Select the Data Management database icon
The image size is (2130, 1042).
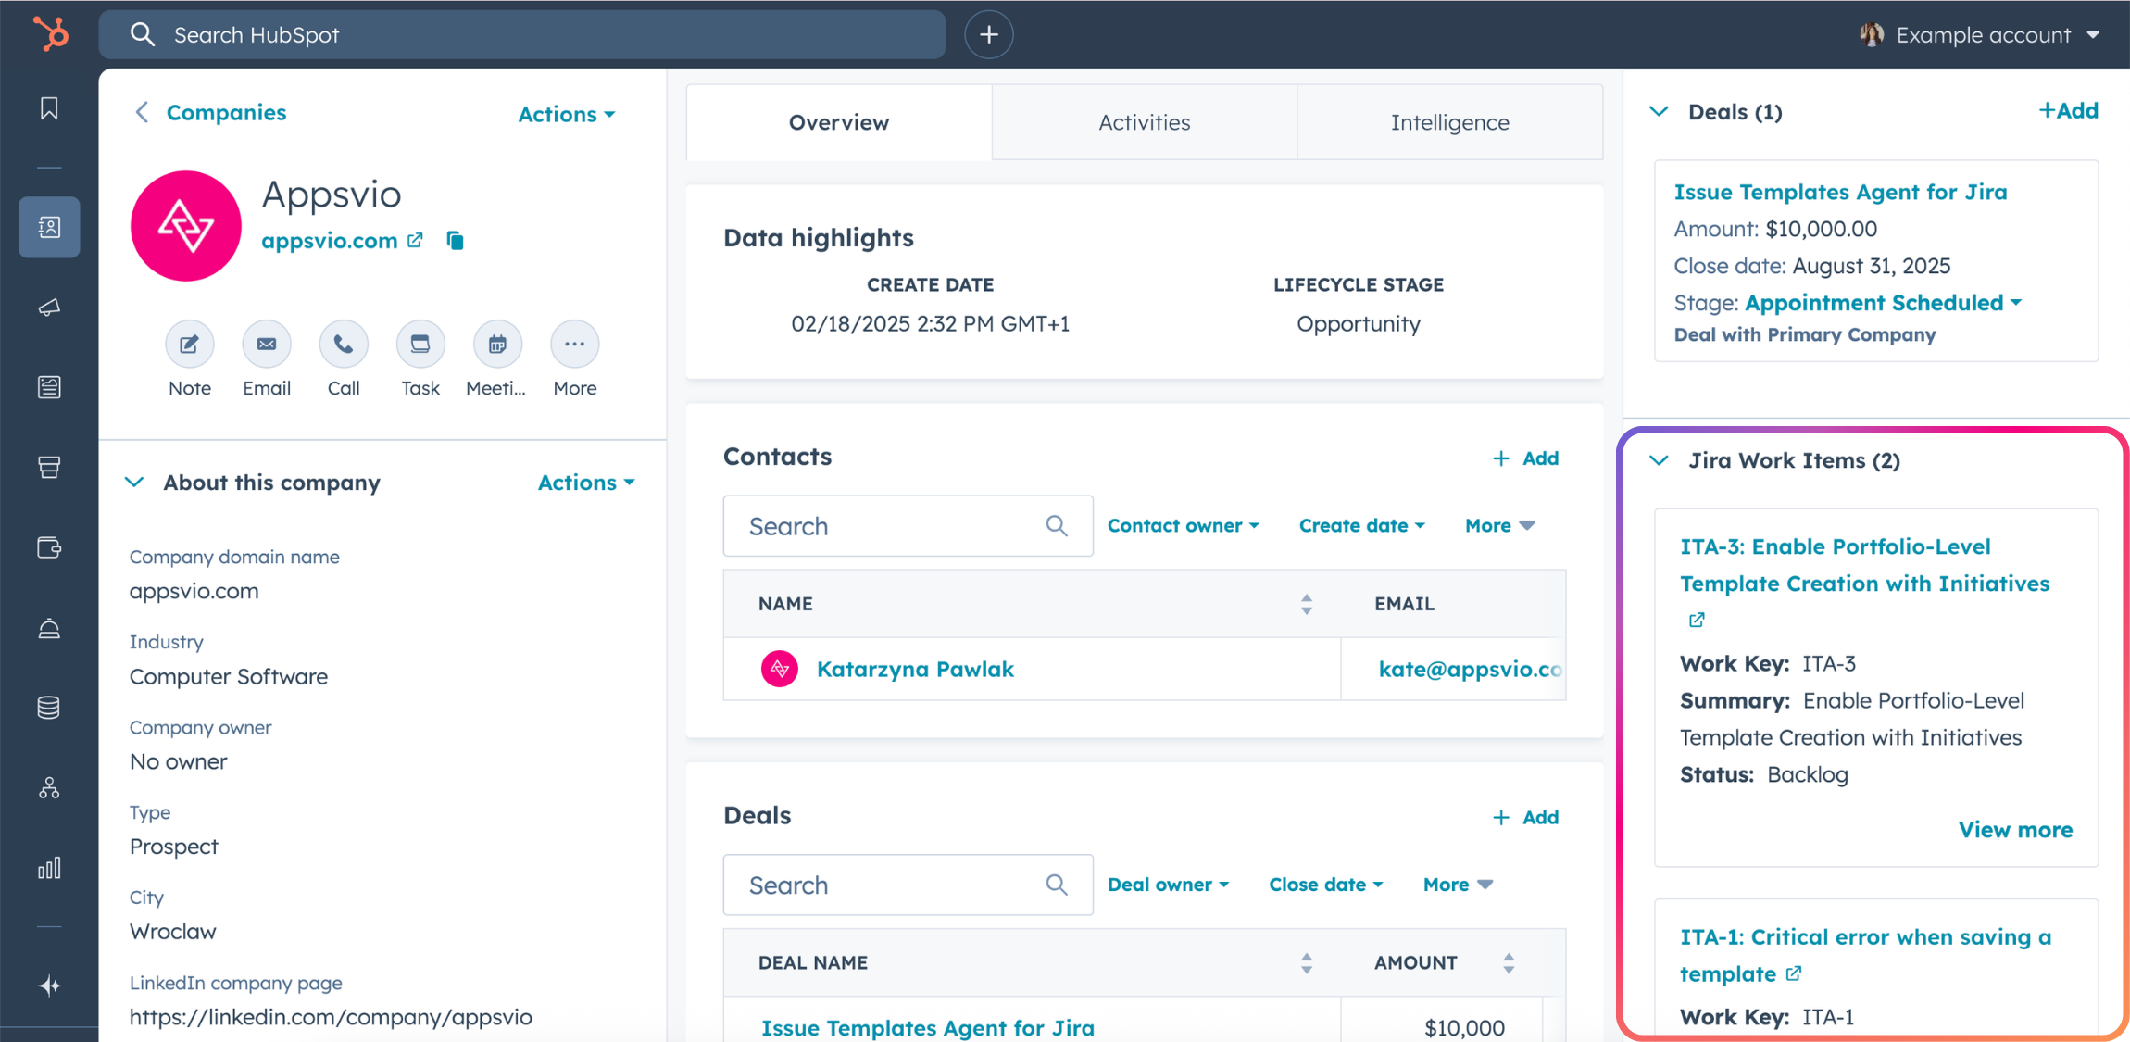click(49, 707)
